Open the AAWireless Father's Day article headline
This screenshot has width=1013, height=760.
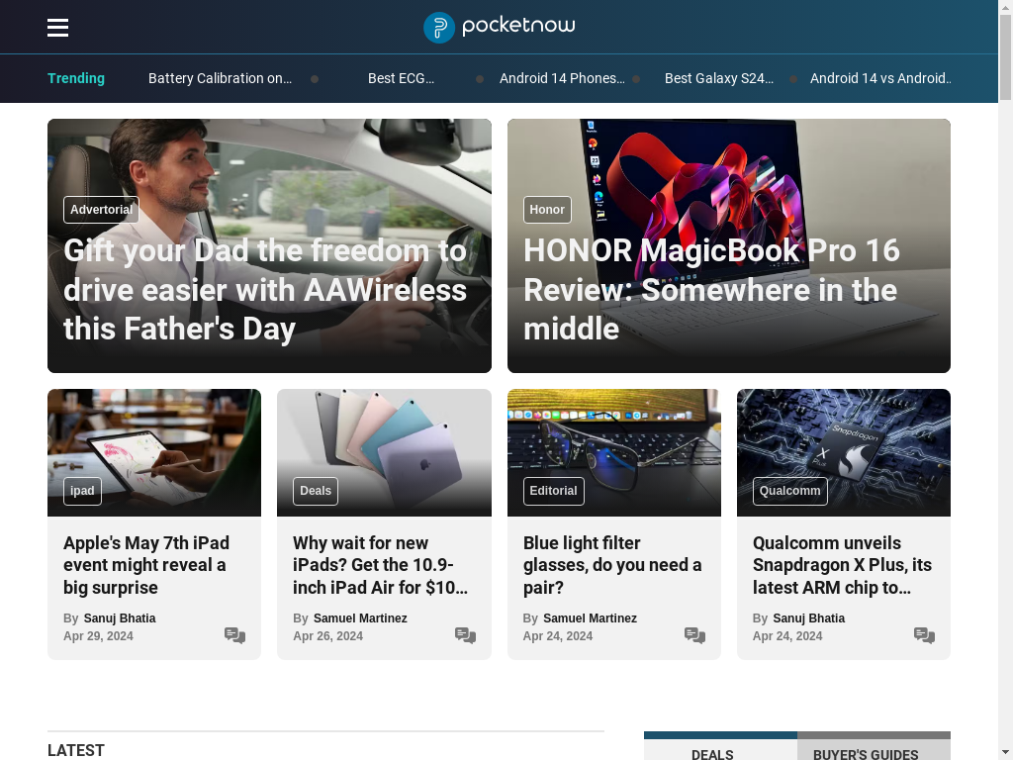[265, 290]
